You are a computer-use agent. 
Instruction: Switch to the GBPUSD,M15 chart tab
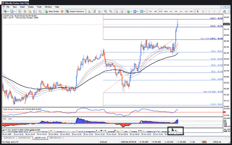pyautogui.click(x=55, y=138)
